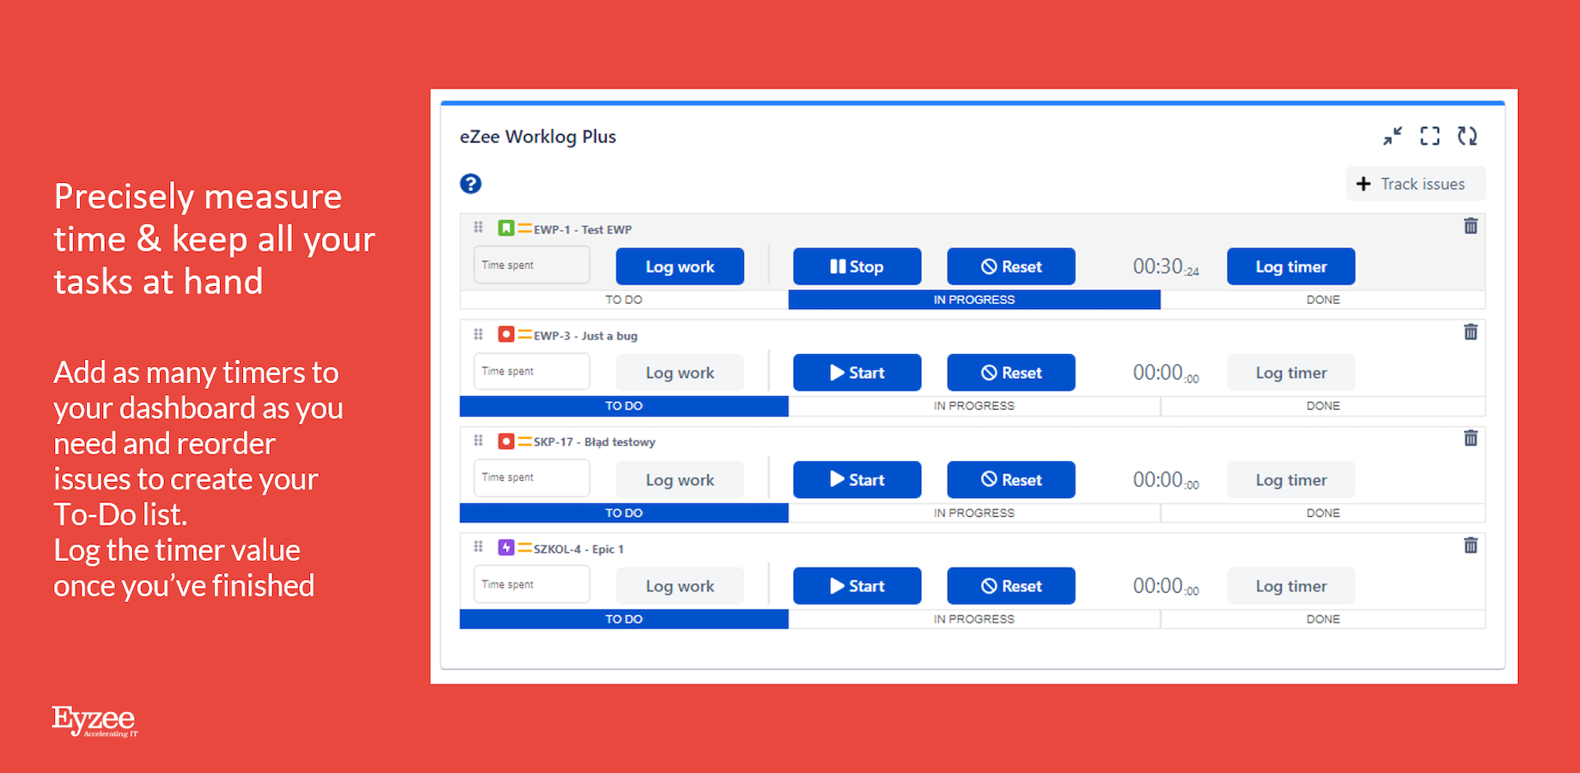Click Log timer for SZKOL-4

[x=1291, y=586]
